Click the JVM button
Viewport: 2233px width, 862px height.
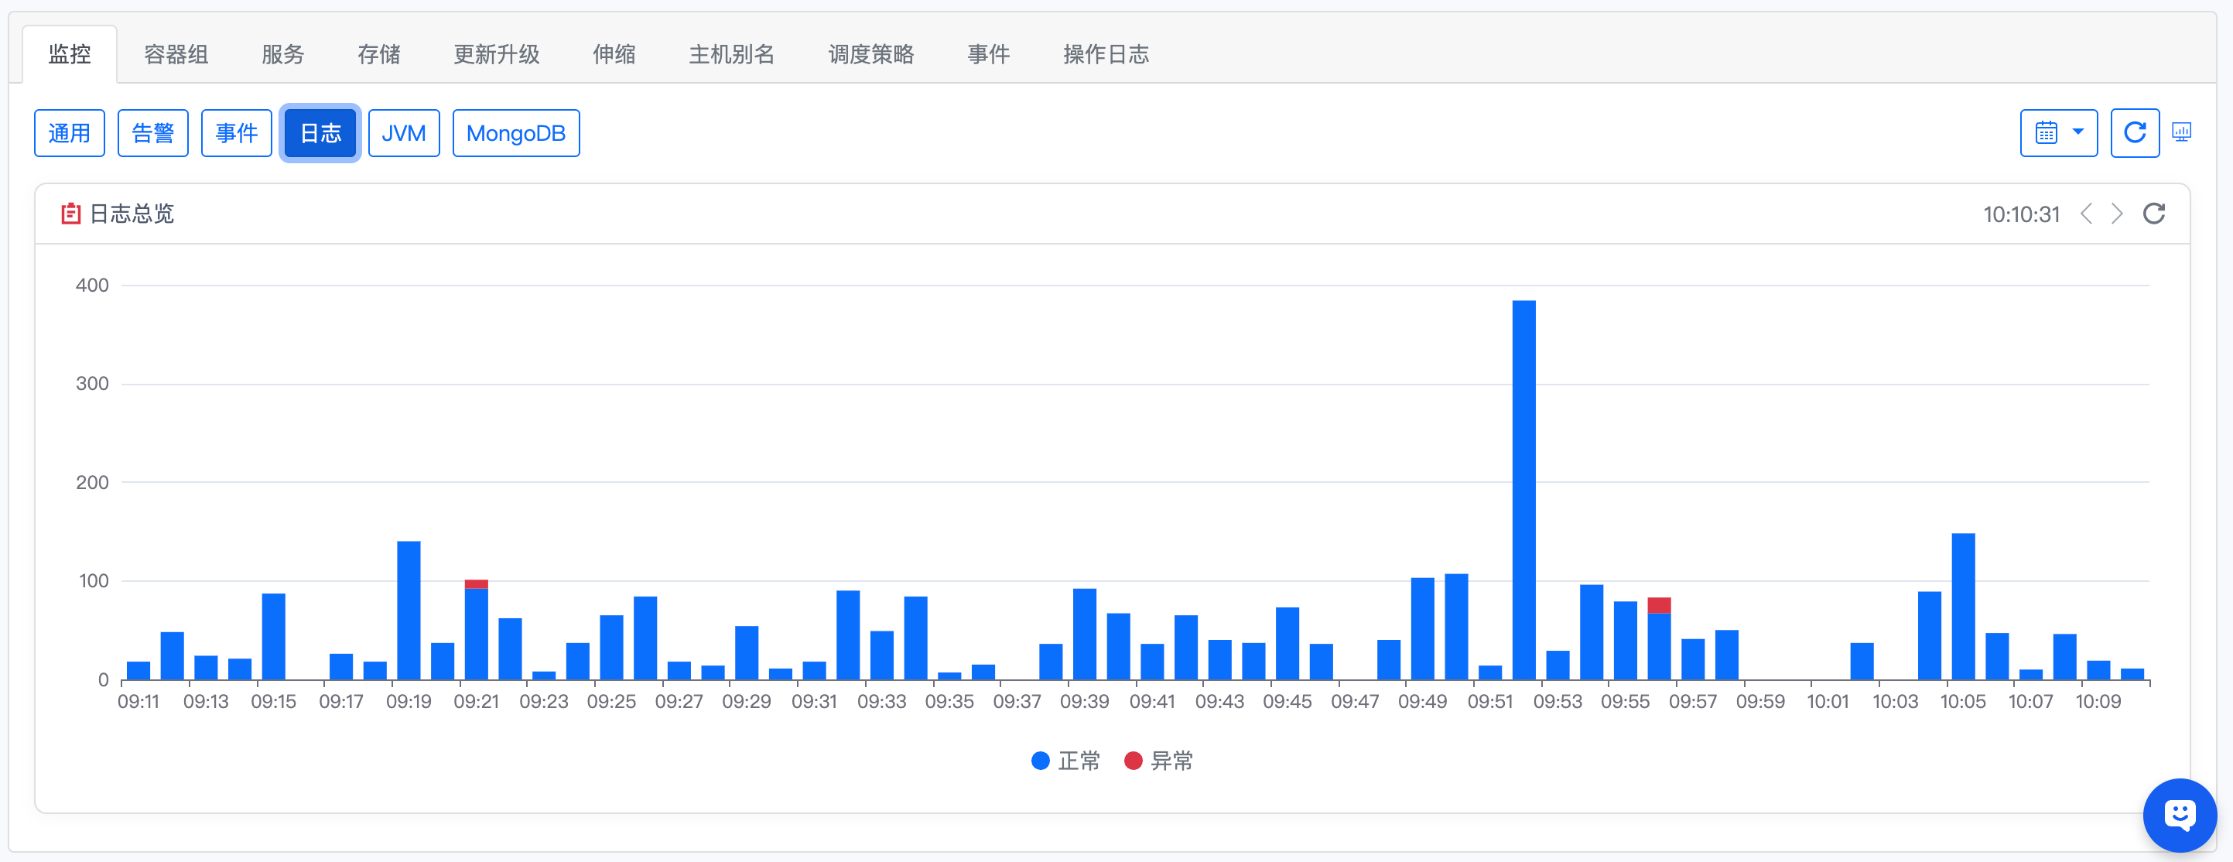click(x=404, y=132)
